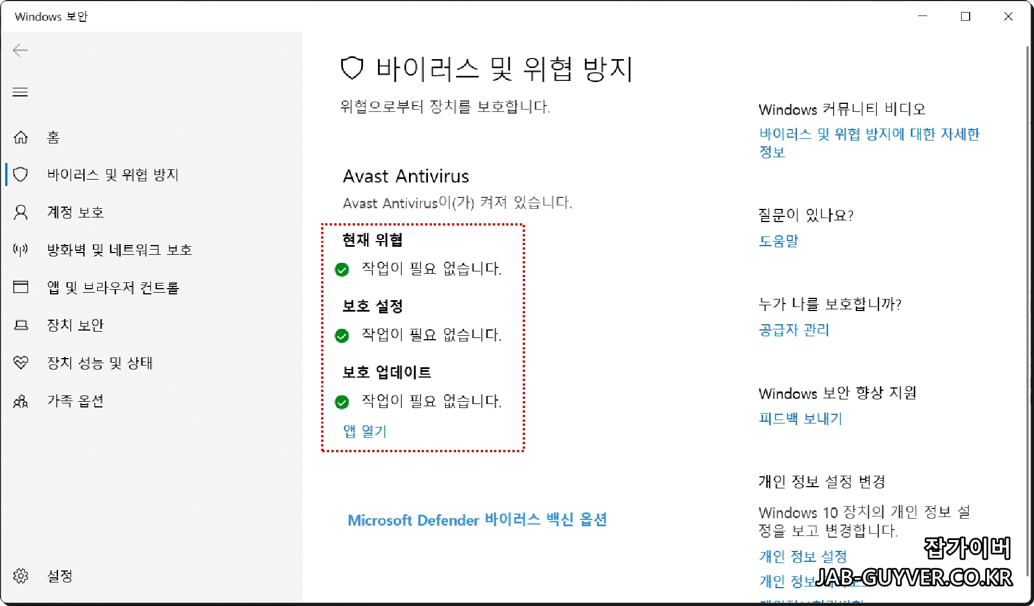The image size is (1034, 606).
Task: Go to 앱 및 브라우저 컨트롤
Action: [x=113, y=288]
